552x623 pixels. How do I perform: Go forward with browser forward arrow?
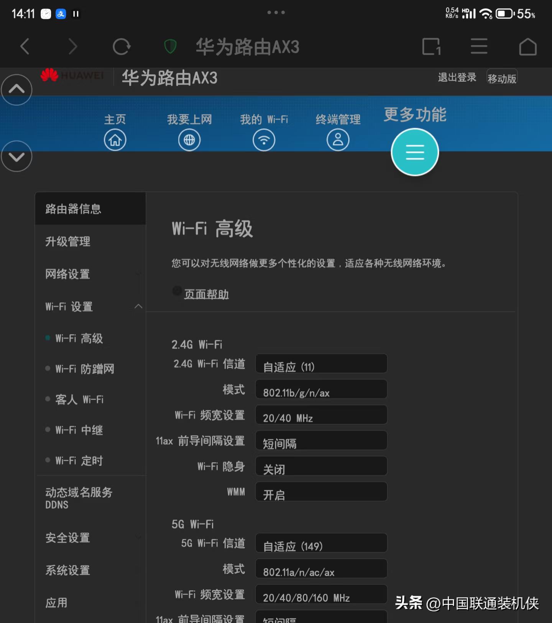tap(73, 46)
